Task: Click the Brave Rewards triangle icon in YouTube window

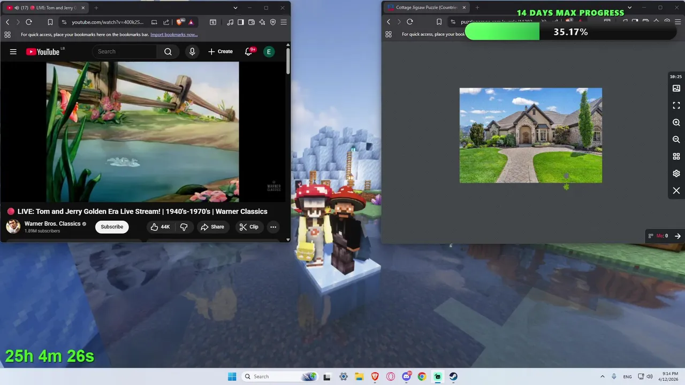Action: click(191, 22)
